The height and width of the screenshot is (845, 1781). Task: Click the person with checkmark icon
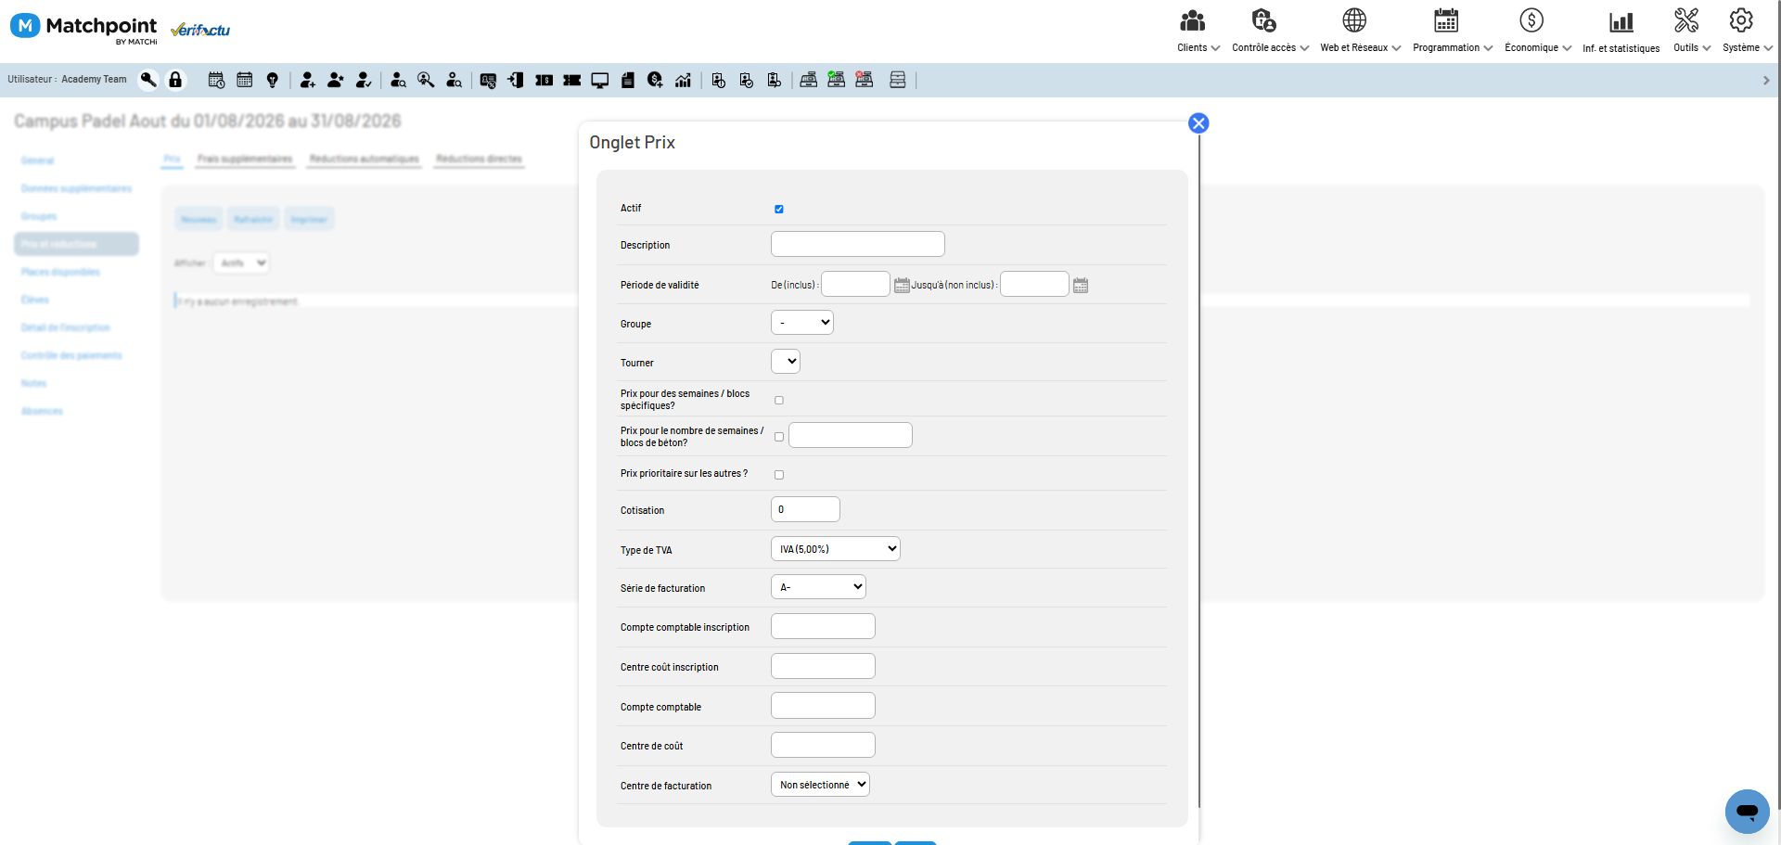coord(364,81)
